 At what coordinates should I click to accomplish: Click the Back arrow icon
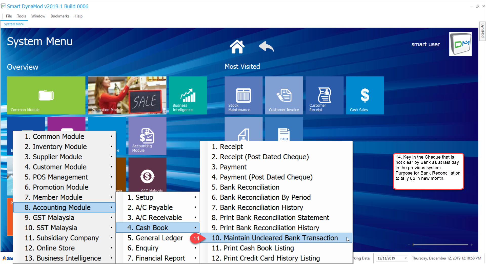pyautogui.click(x=266, y=46)
